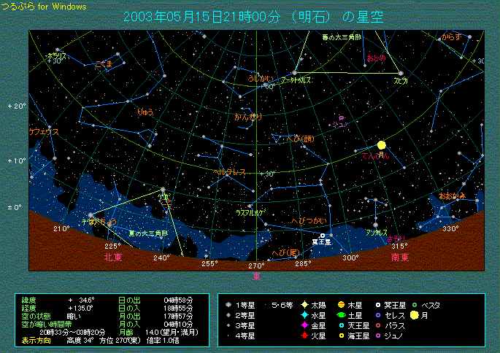Click the ラスアルハゲ star name
The height and width of the screenshot is (353, 500).
(251, 213)
